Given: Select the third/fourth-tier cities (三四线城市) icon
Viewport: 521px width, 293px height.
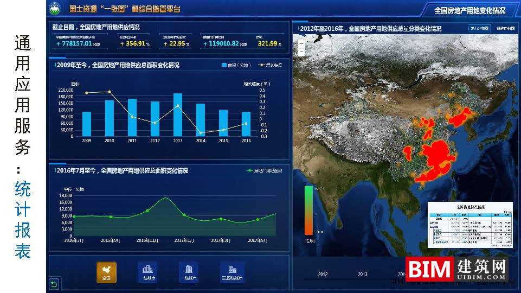Looking at the screenshot, I should point(232,271).
